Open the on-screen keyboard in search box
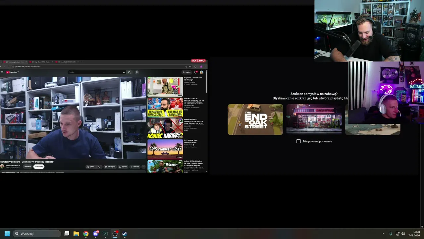Viewport: 424px width, 239px height. [x=124, y=72]
